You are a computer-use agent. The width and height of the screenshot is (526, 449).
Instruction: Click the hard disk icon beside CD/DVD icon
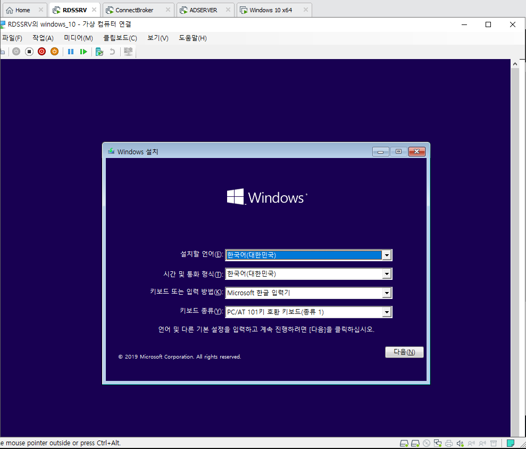(x=415, y=443)
